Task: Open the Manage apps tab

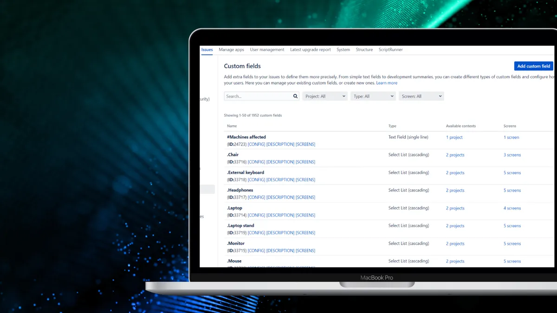Action: 231,50
